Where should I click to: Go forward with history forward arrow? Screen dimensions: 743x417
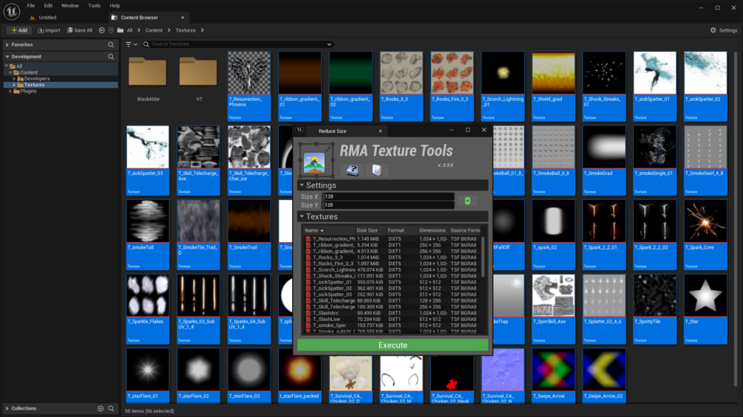point(111,30)
